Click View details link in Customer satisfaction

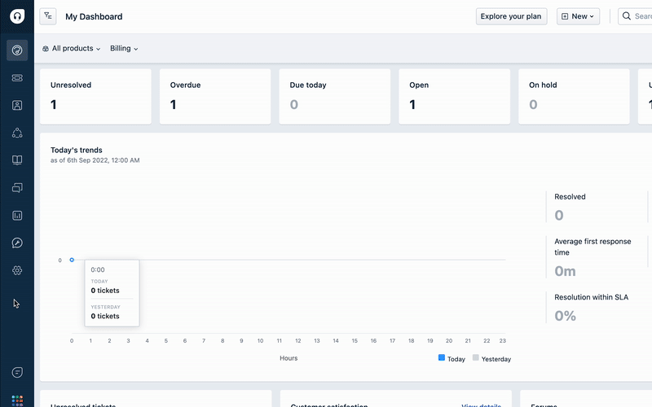click(x=481, y=405)
